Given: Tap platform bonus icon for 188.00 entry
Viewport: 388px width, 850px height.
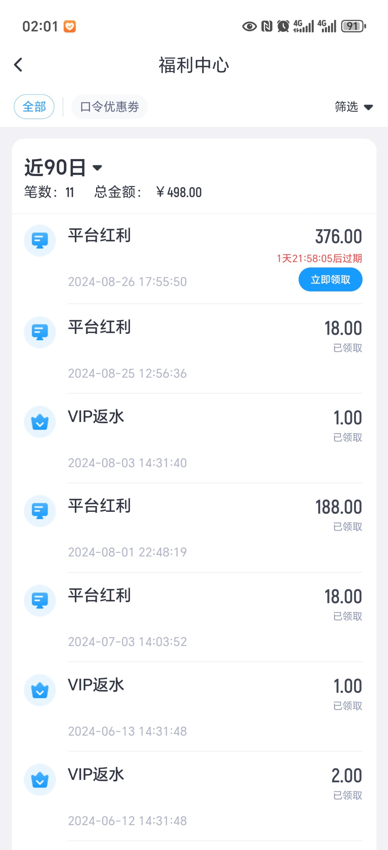Looking at the screenshot, I should point(40,511).
